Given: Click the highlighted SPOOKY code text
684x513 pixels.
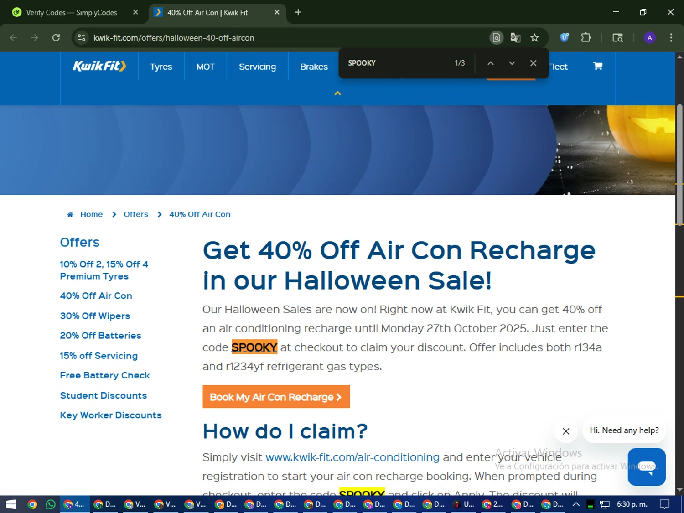Looking at the screenshot, I should click(x=254, y=347).
